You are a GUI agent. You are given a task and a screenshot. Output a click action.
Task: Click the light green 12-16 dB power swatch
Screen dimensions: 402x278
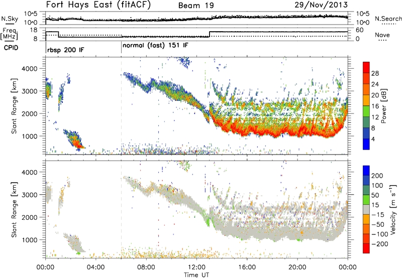coord(366,111)
